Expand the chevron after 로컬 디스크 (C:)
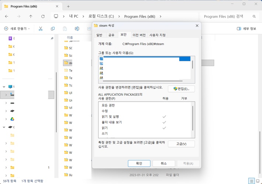Screen dimensions: 262x184 coord(120,17)
